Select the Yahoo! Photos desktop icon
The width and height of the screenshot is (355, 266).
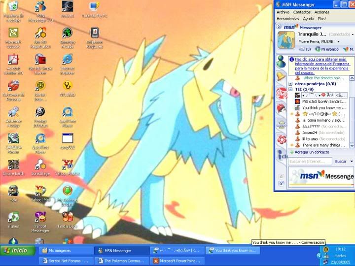[68, 168]
